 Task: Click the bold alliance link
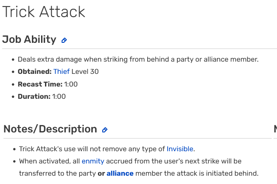pyautogui.click(x=120, y=174)
